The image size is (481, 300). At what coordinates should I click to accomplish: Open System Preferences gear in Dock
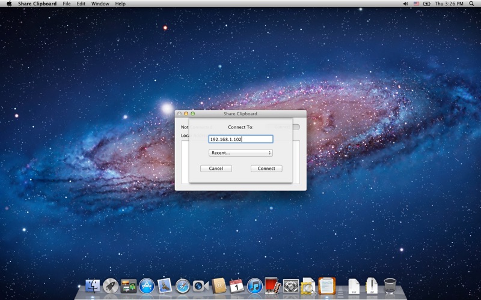point(291,286)
